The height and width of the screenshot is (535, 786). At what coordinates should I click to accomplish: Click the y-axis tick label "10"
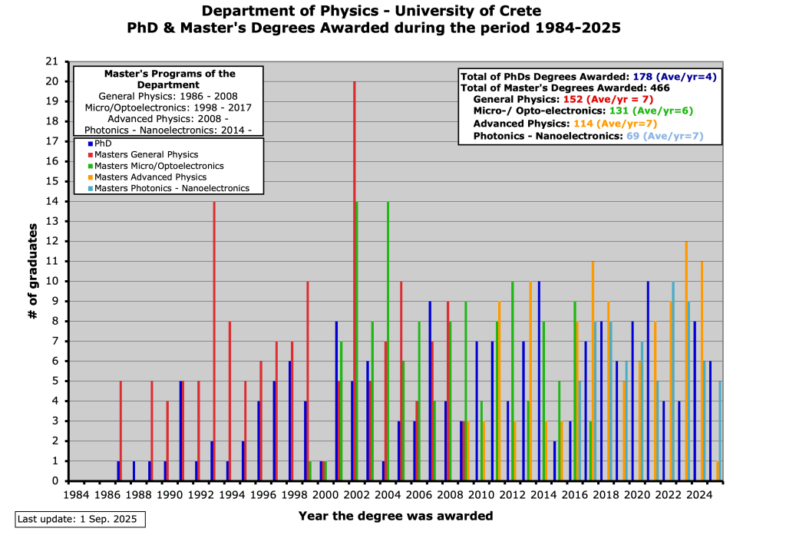(52, 281)
